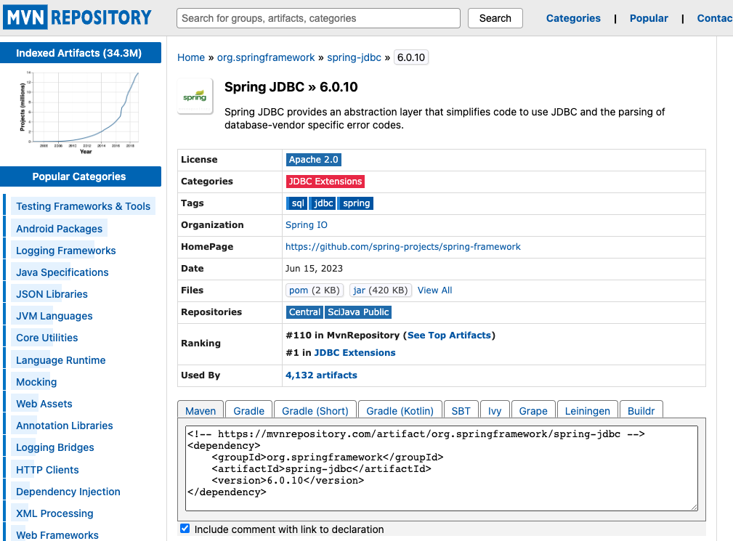The width and height of the screenshot is (733, 541).
Task: Switch to the Buildr tab
Action: pyautogui.click(x=641, y=410)
